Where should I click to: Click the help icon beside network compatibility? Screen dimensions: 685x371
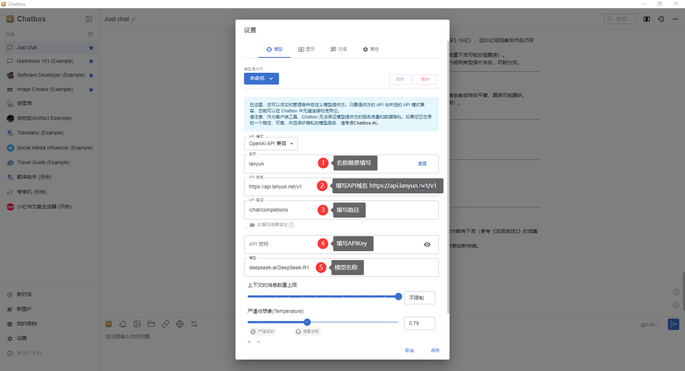click(292, 225)
